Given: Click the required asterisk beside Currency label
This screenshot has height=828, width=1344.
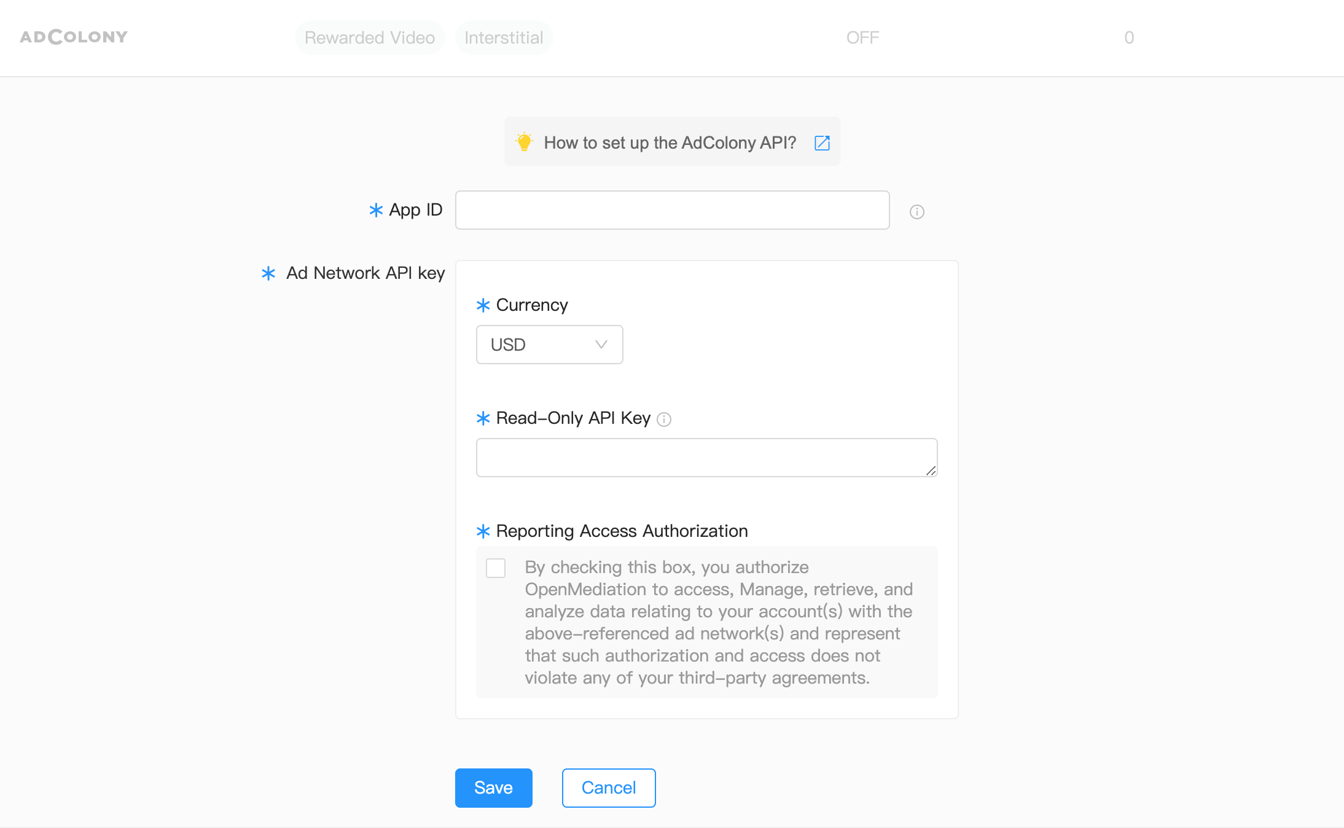Looking at the screenshot, I should pyautogui.click(x=483, y=305).
